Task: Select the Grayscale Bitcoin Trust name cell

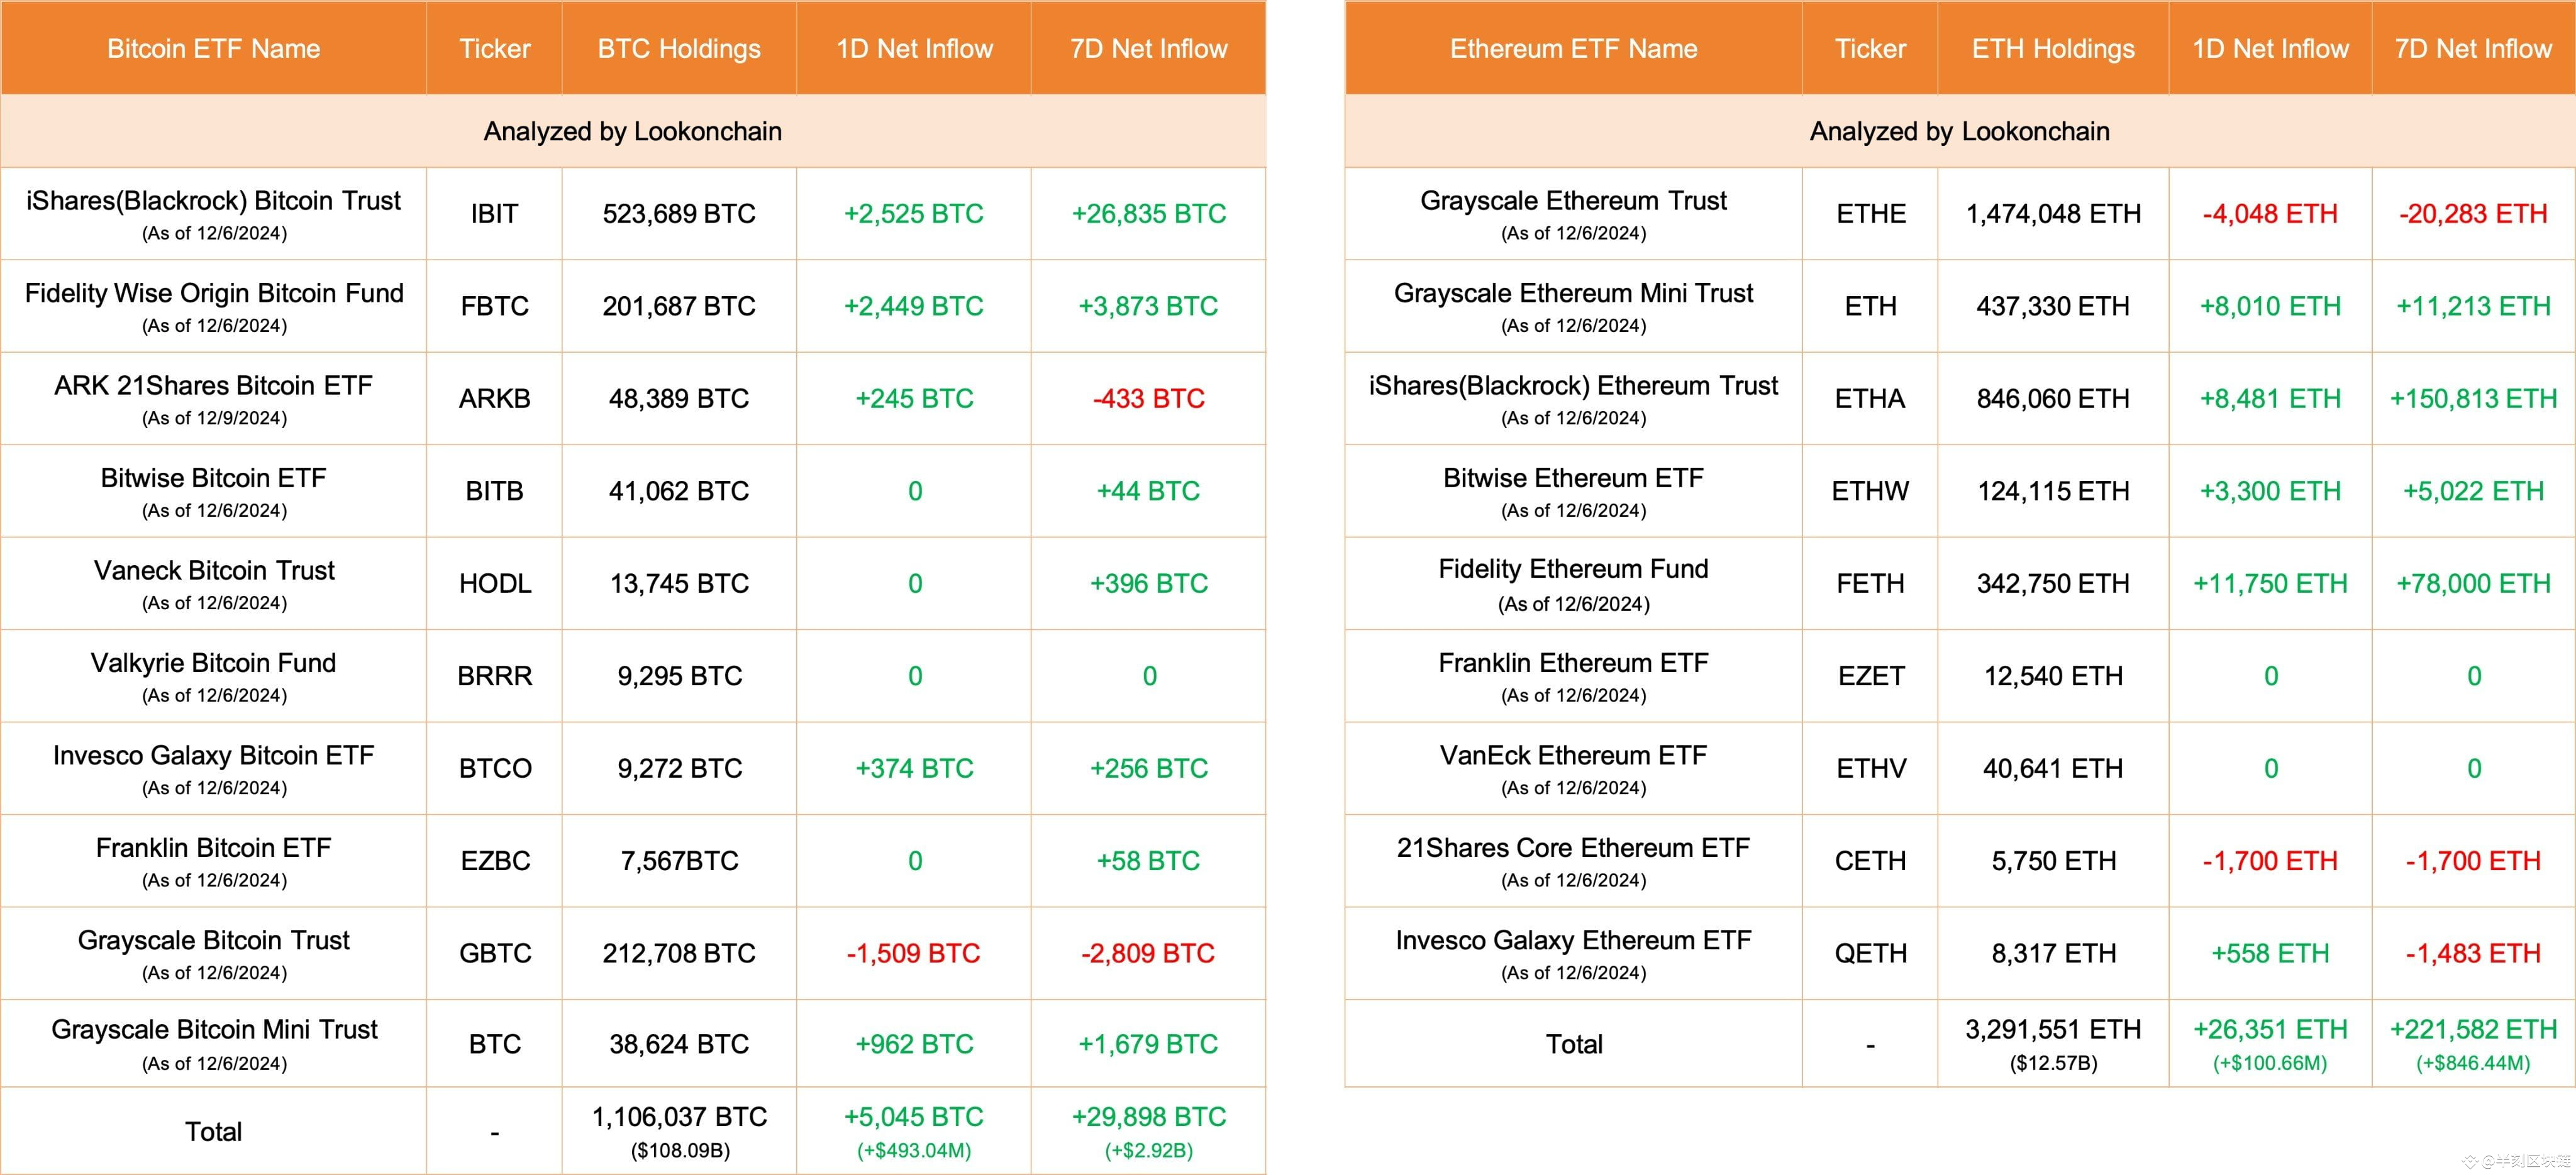Action: pyautogui.click(x=213, y=953)
